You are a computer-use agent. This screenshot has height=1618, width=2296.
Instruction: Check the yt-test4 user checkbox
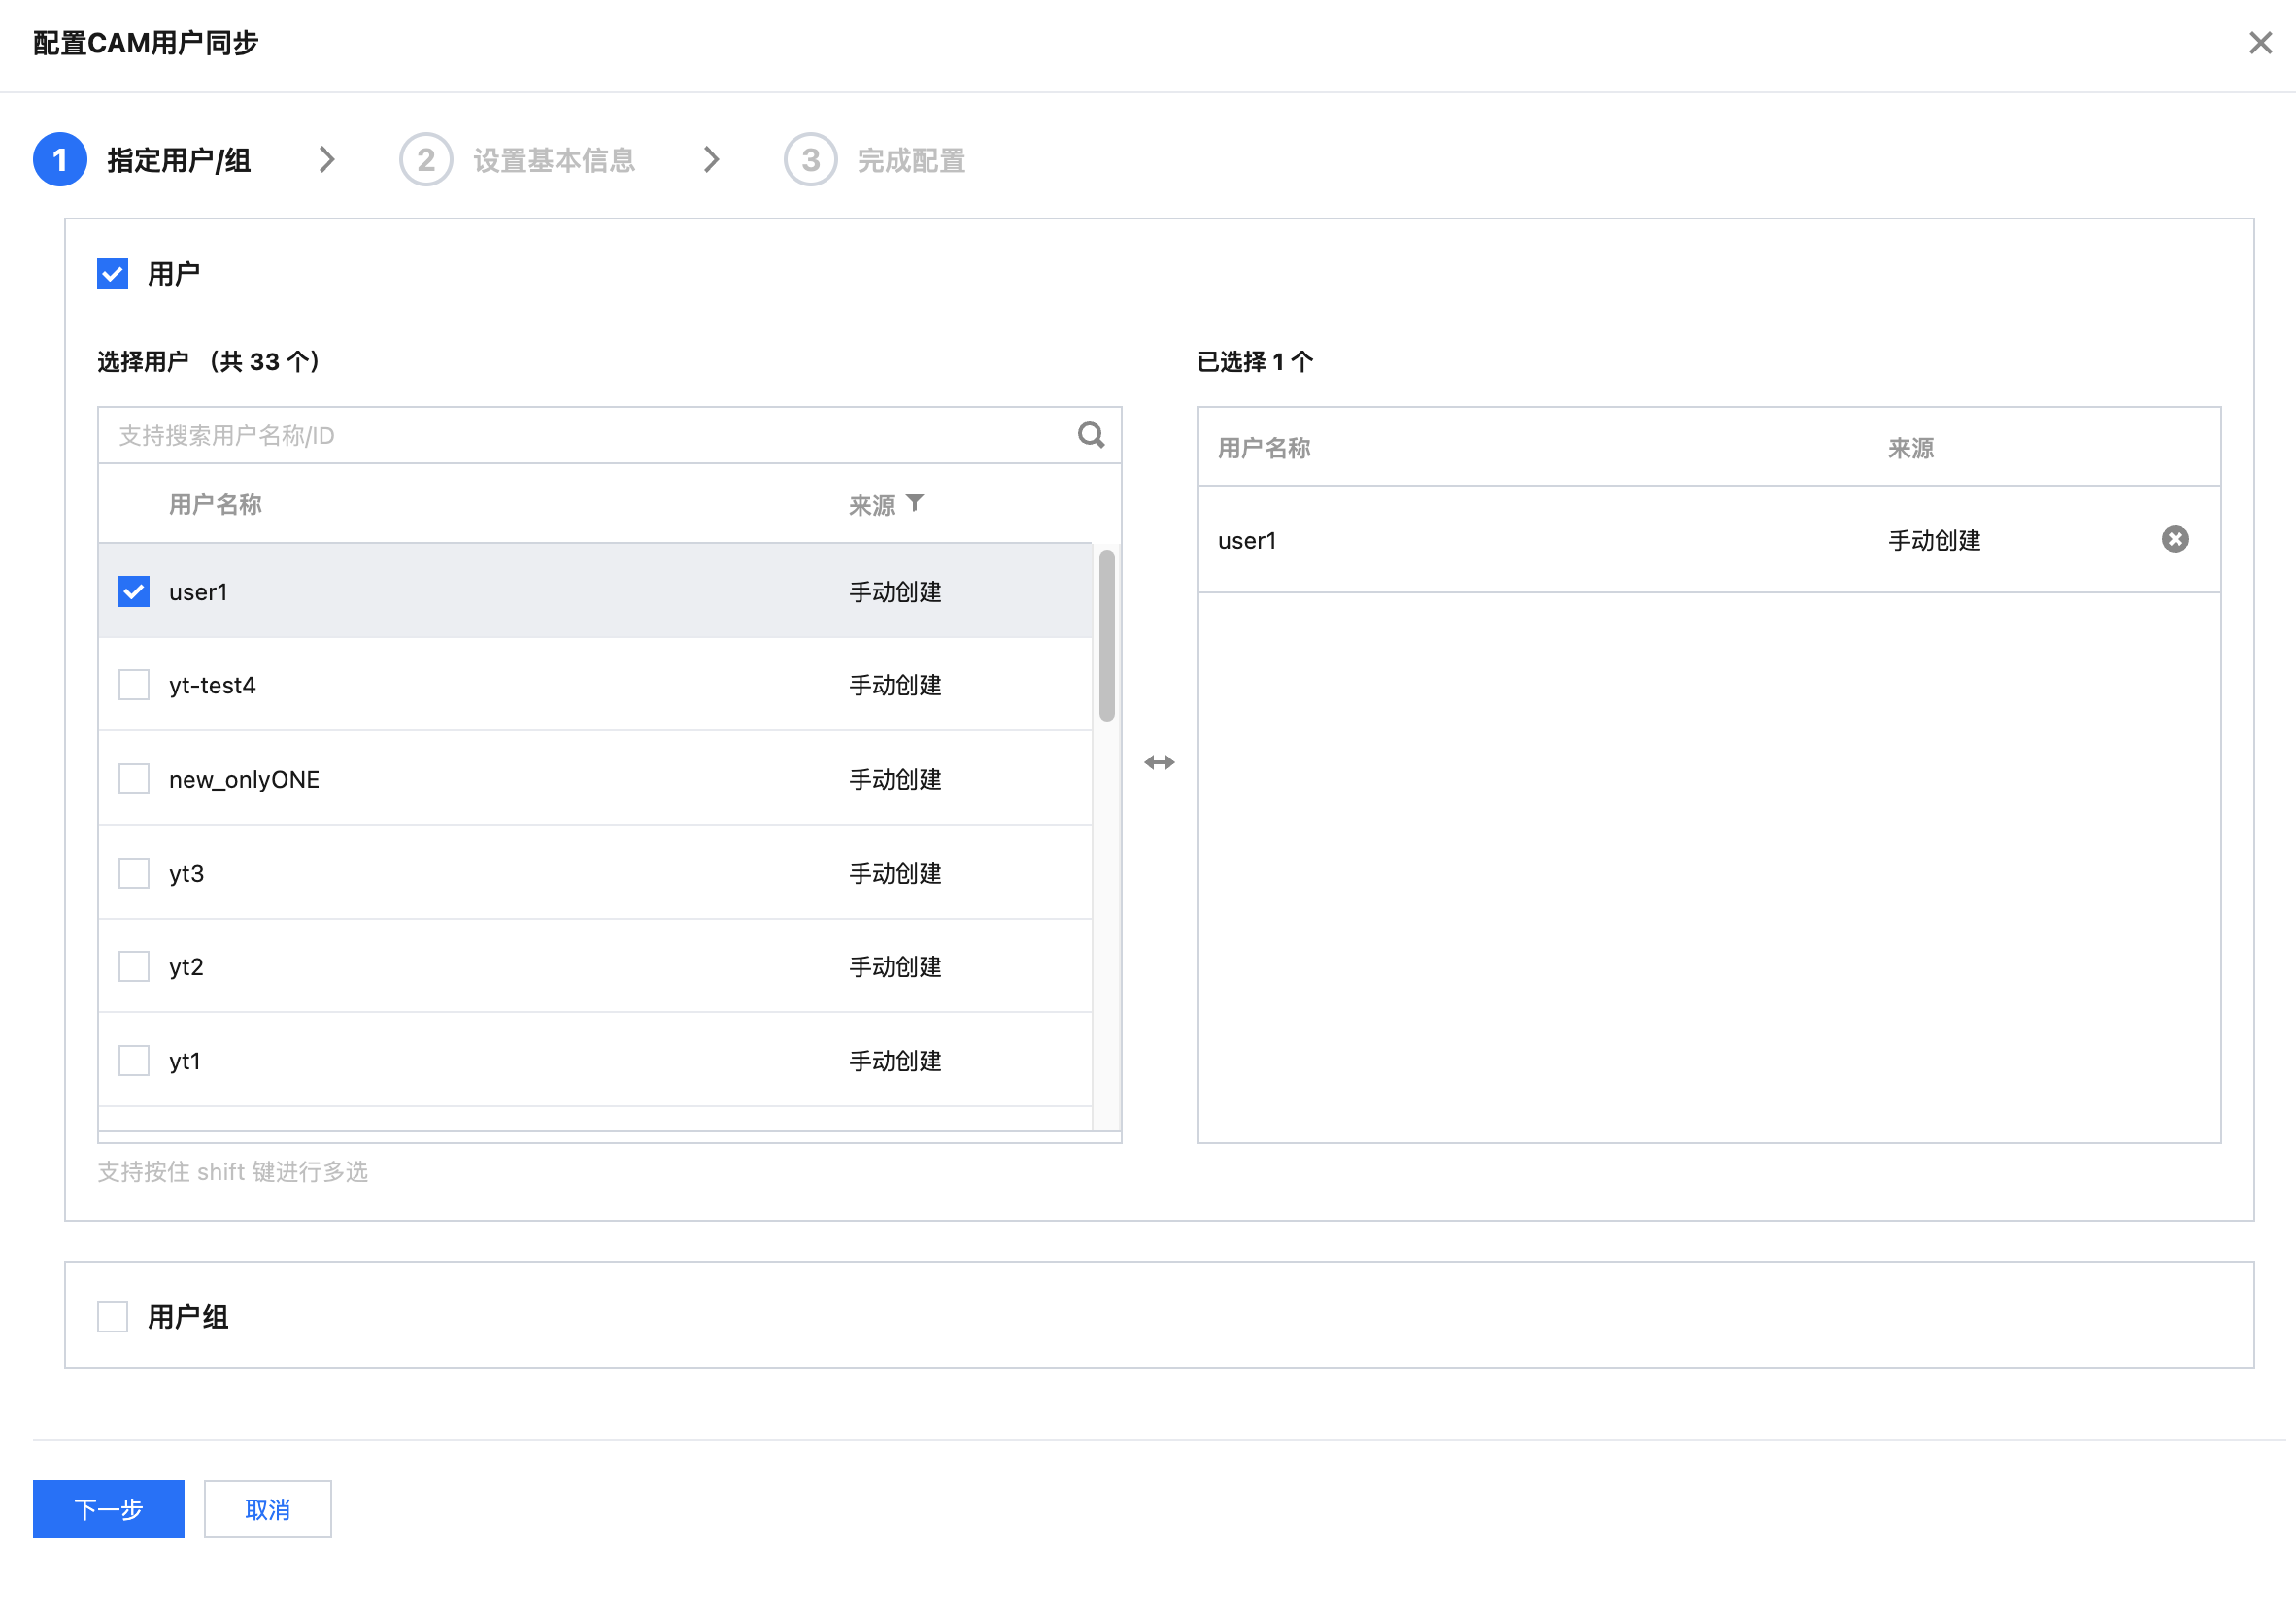click(x=134, y=685)
